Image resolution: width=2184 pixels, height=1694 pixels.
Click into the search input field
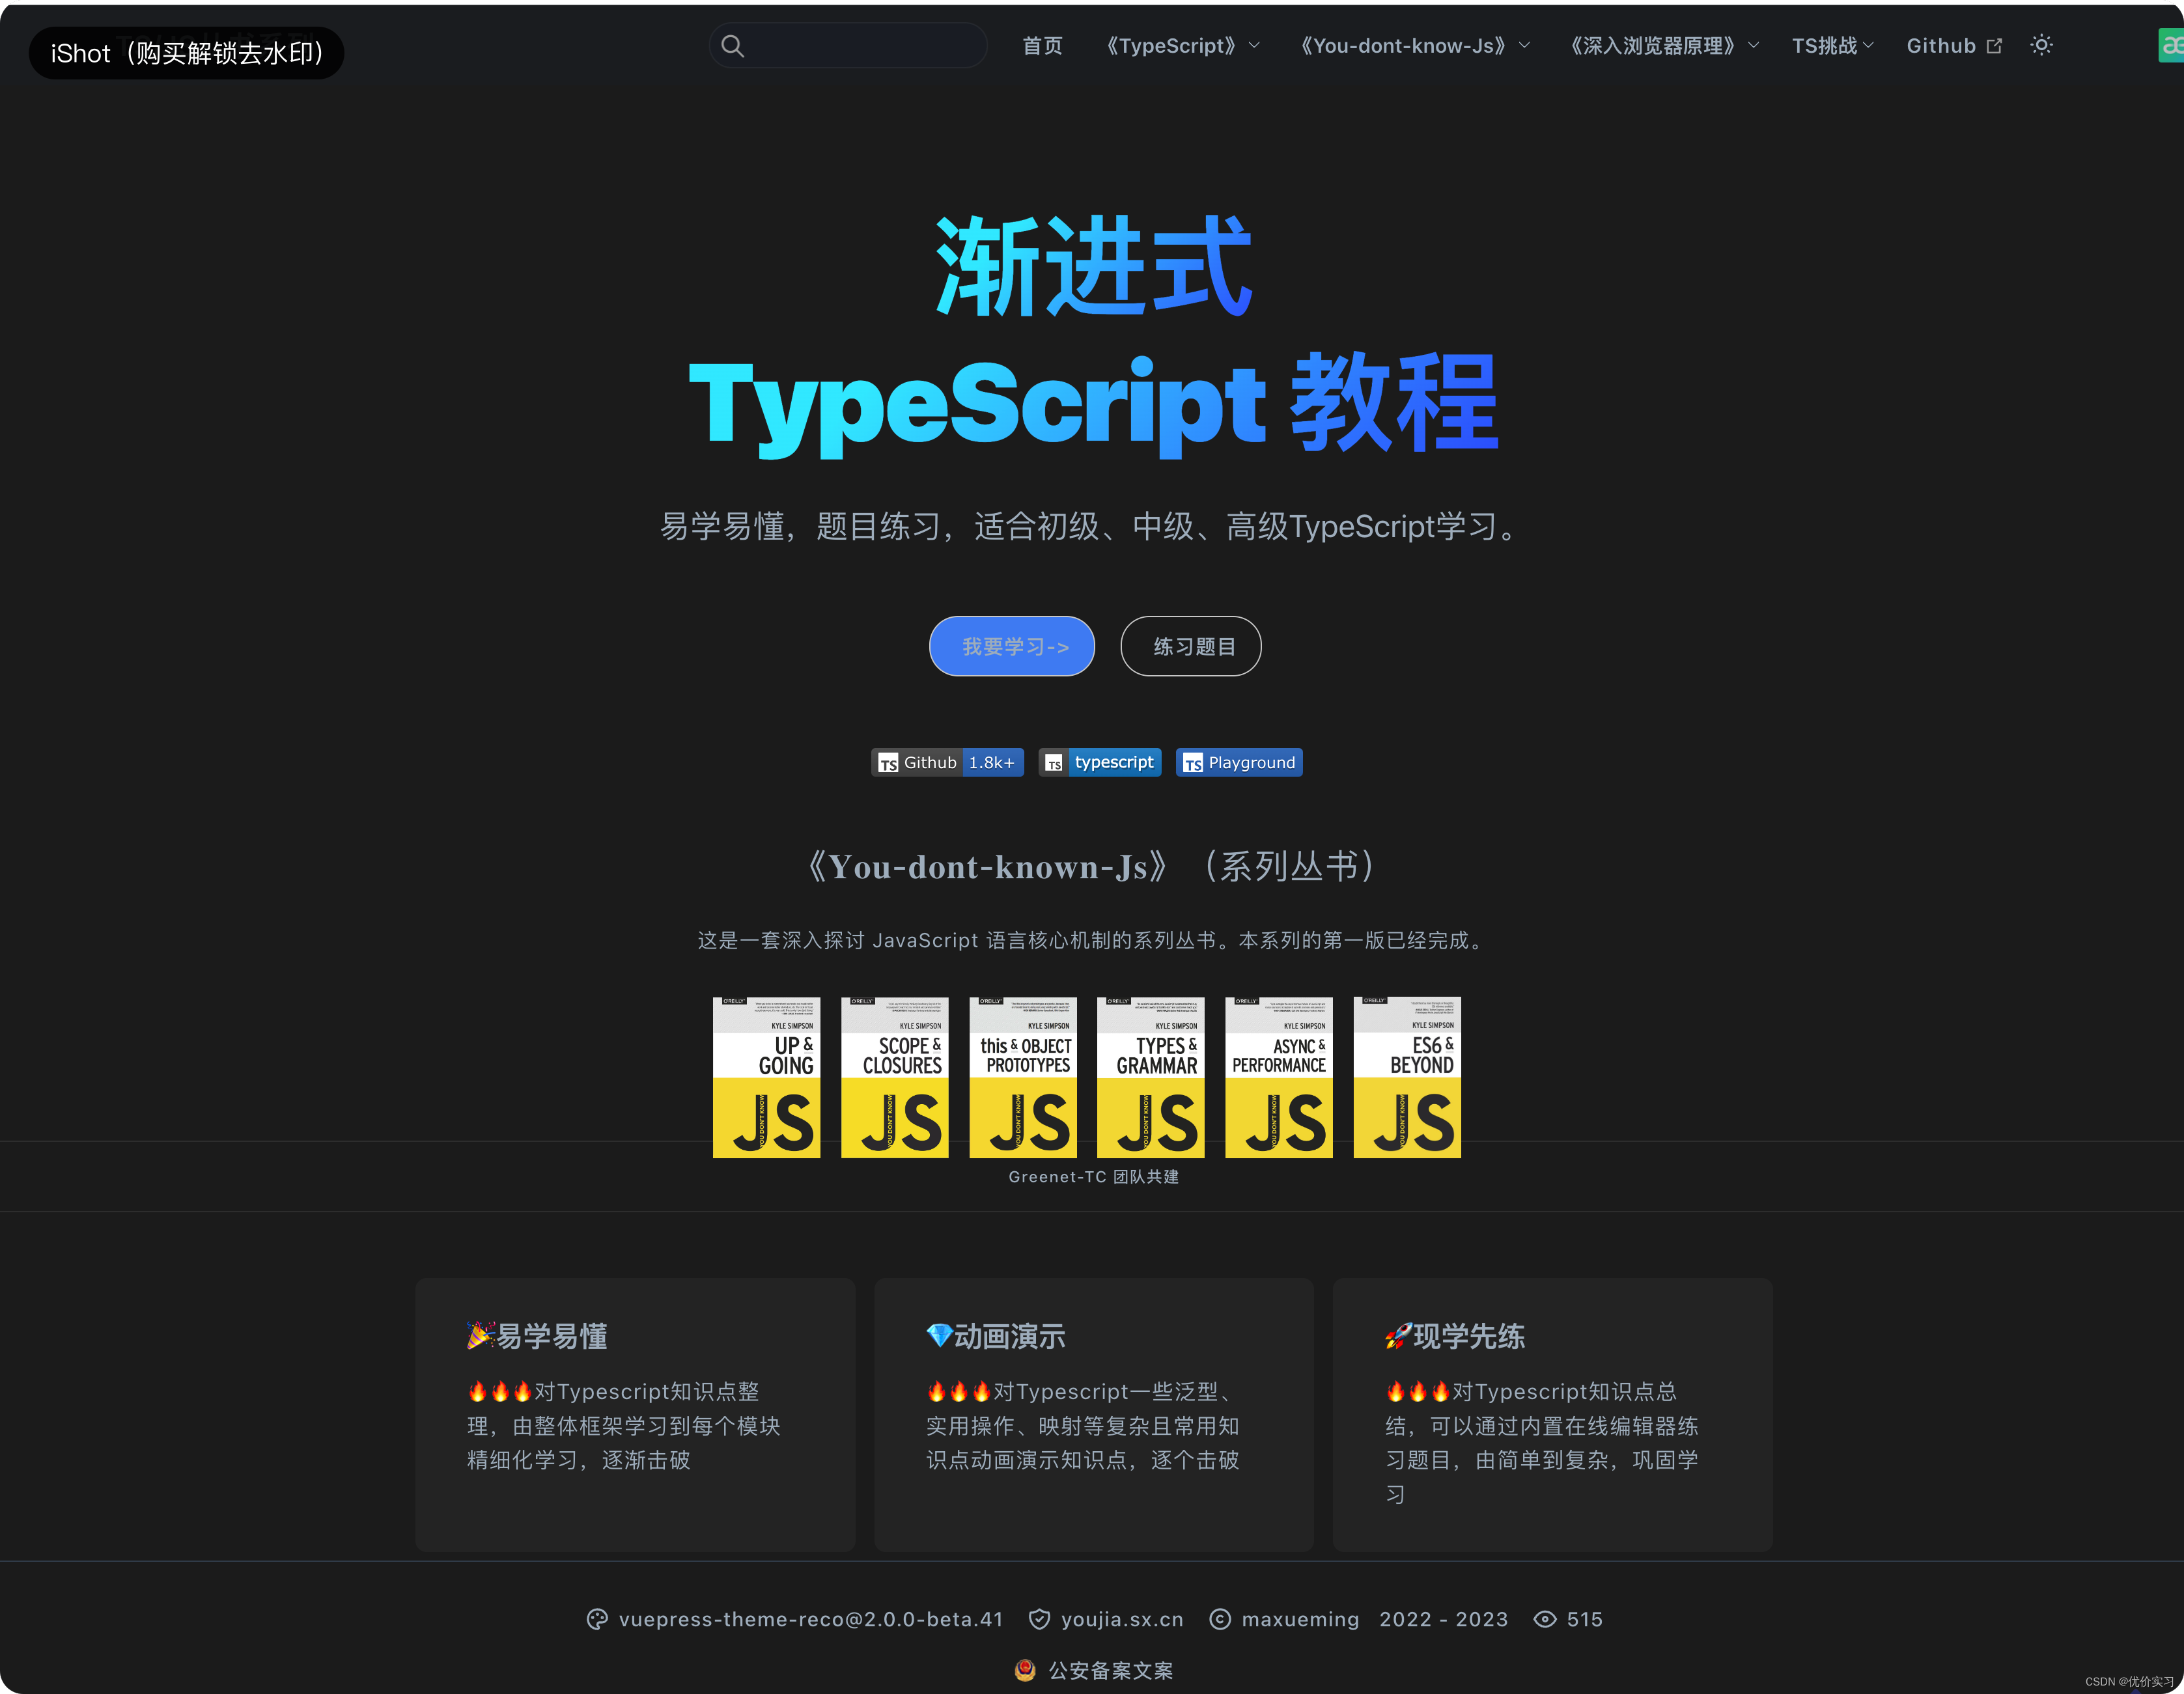pos(865,46)
